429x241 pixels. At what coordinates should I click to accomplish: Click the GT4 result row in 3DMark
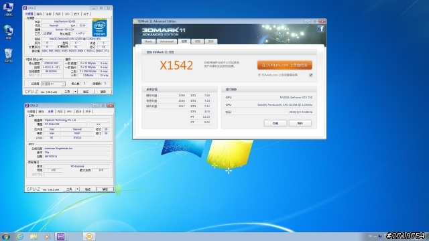click(x=200, y=112)
